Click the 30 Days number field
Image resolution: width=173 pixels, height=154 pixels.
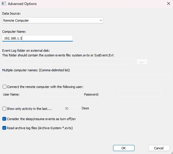72,108
